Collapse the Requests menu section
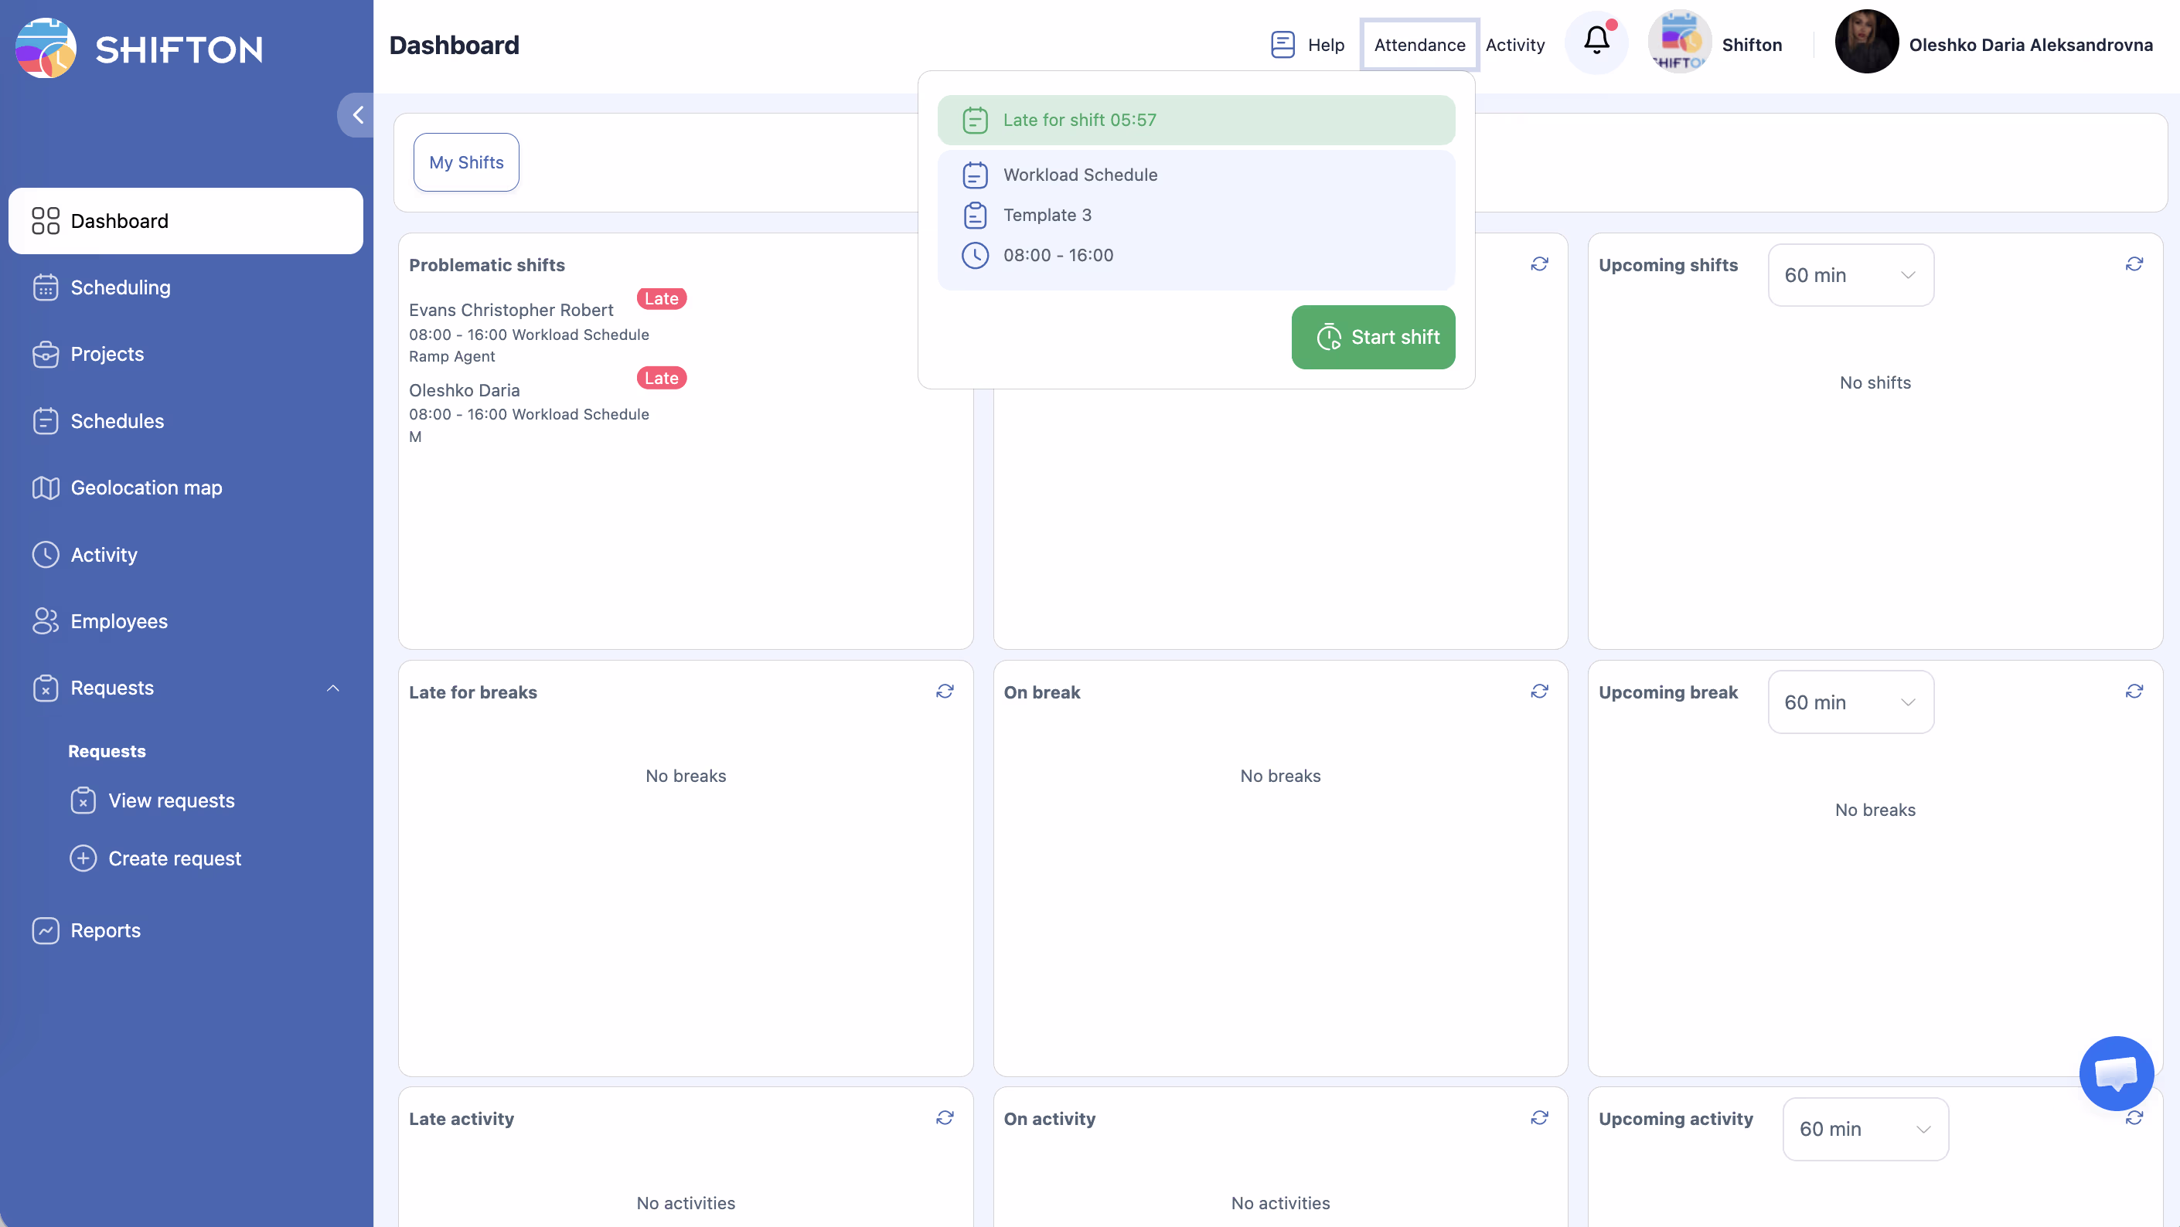 point(332,688)
